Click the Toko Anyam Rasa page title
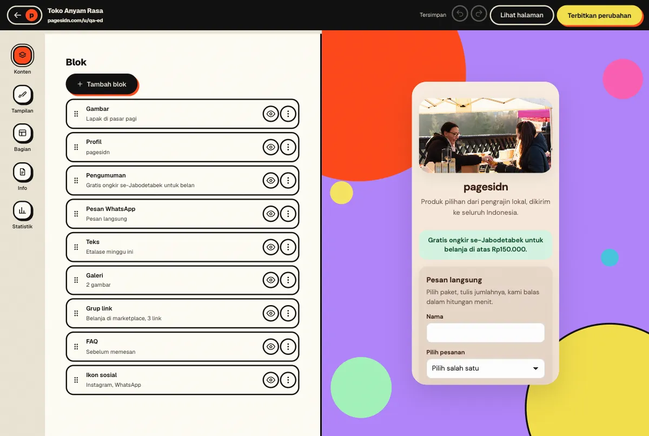This screenshot has width=649, height=436. (75, 10)
